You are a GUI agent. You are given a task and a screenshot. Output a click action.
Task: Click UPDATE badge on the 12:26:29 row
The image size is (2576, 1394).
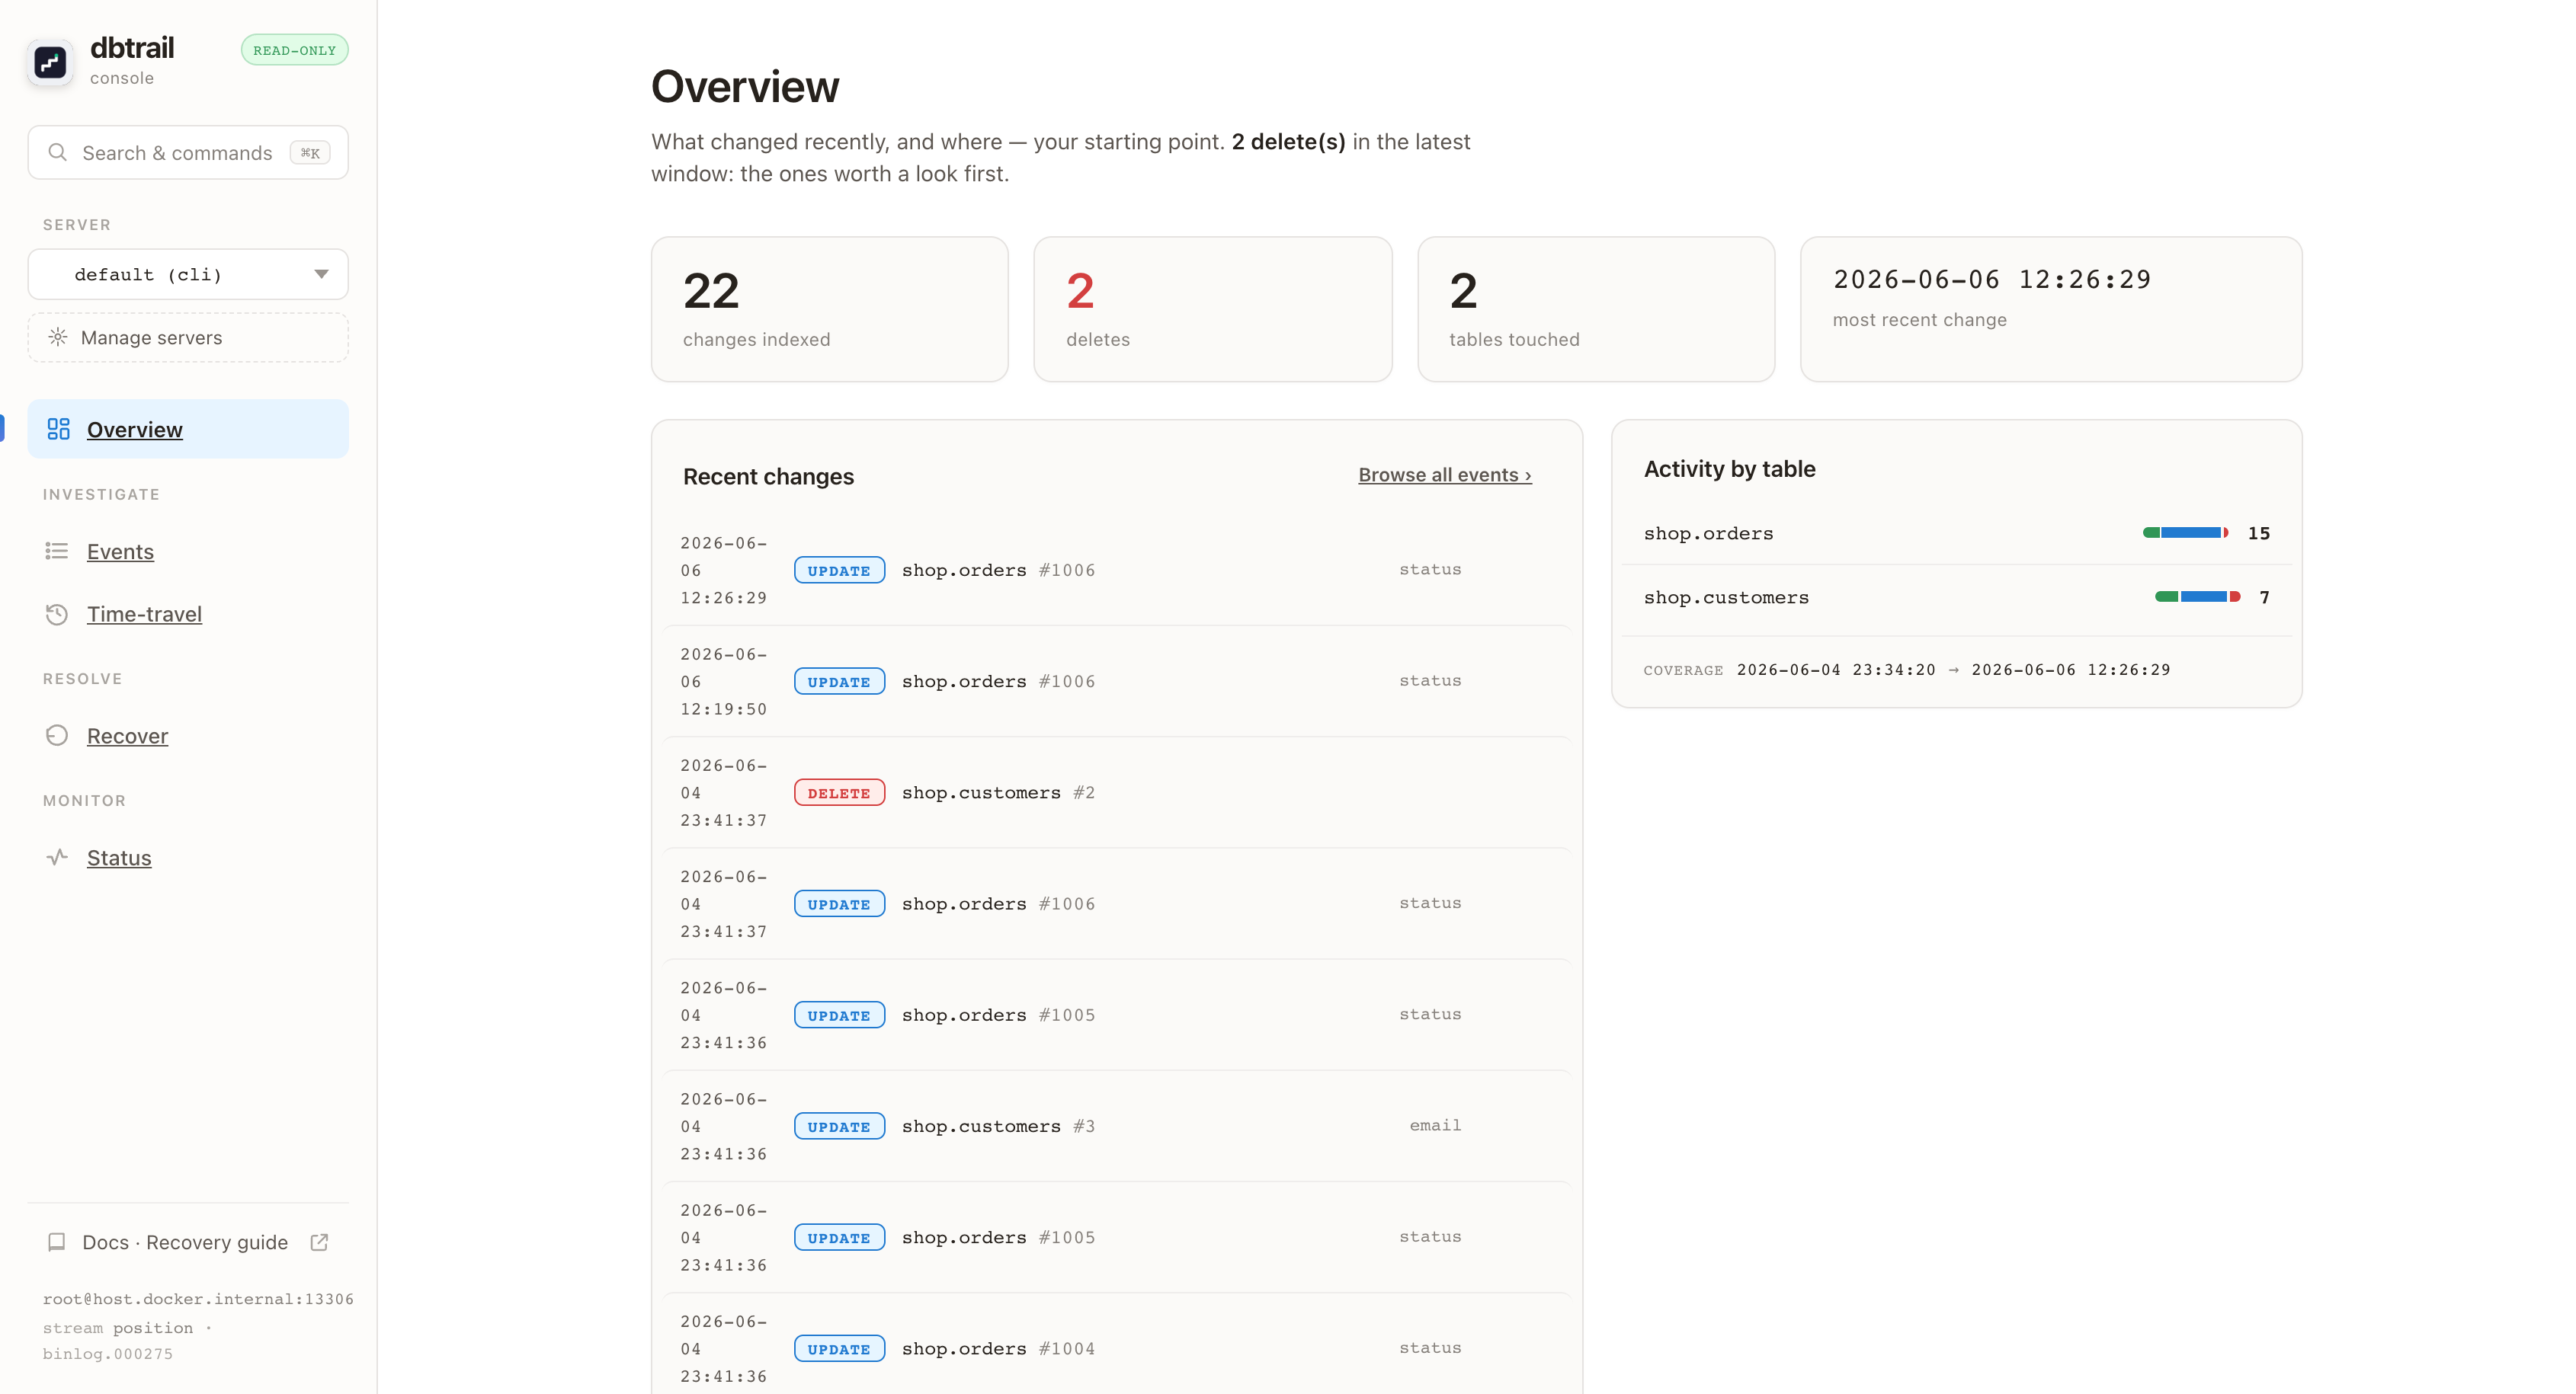[839, 570]
